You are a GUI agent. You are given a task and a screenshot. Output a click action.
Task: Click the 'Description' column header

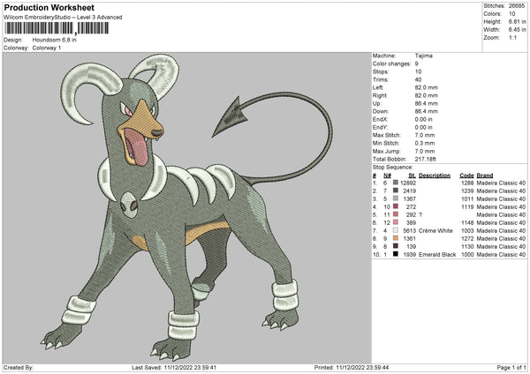(x=435, y=176)
